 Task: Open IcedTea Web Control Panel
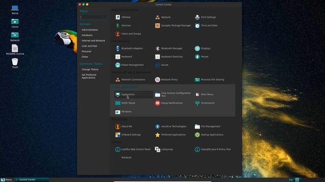pyautogui.click(x=133, y=149)
